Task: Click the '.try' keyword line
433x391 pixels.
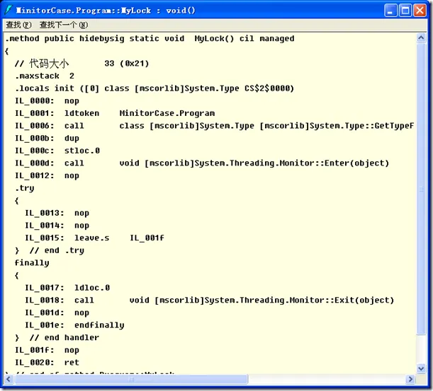Action: 25,188
